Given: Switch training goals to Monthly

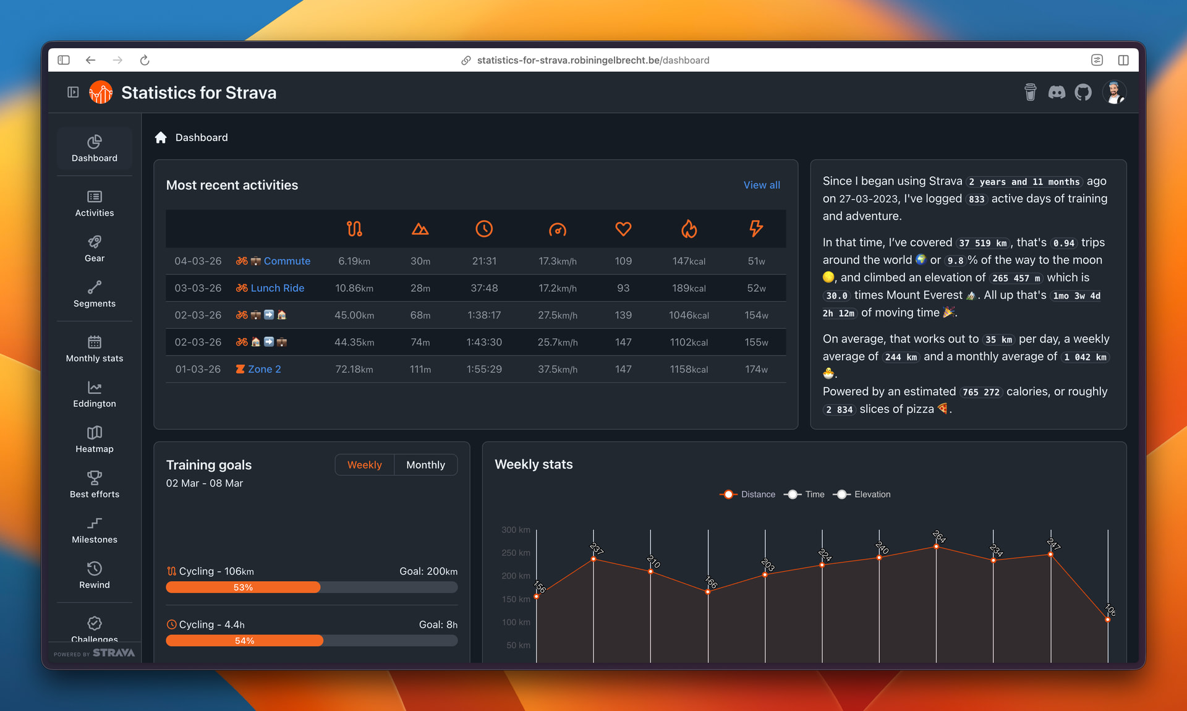Looking at the screenshot, I should pos(425,465).
